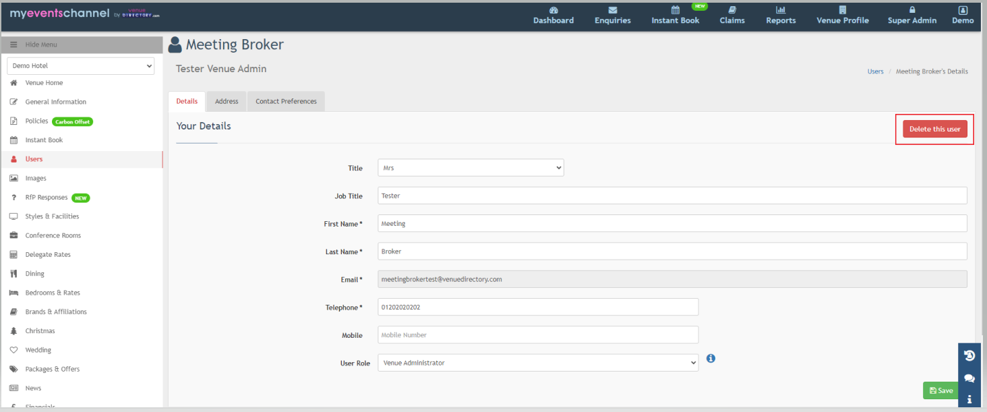Viewport: 987px width, 412px height.
Task: Open the Demo Hotel venue dropdown
Action: [x=81, y=65]
